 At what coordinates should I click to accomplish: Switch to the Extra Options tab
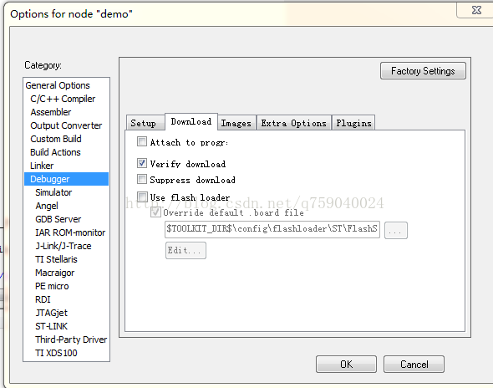tap(294, 123)
